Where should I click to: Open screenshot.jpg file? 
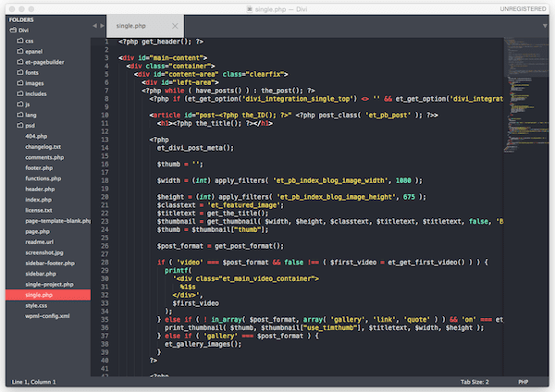44,252
